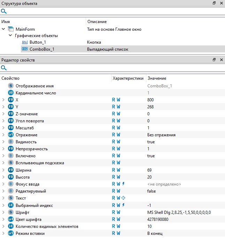The height and width of the screenshot is (238, 225).
Task: Toggle the Редактируемый value false
Action: click(152, 191)
